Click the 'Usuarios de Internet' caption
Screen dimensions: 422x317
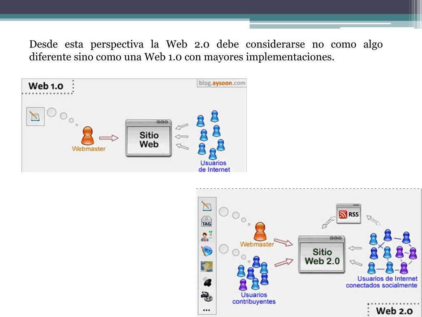214,166
